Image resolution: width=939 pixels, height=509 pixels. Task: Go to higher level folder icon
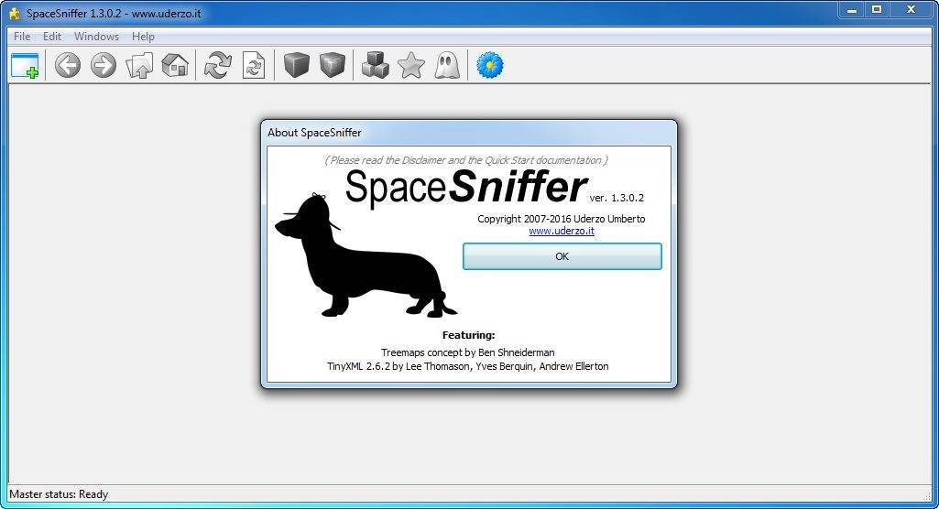139,65
